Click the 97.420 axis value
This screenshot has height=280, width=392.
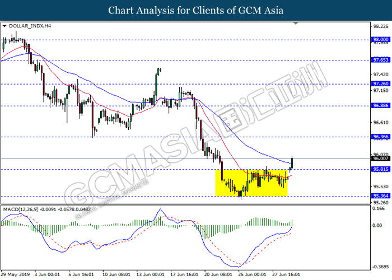coord(381,74)
